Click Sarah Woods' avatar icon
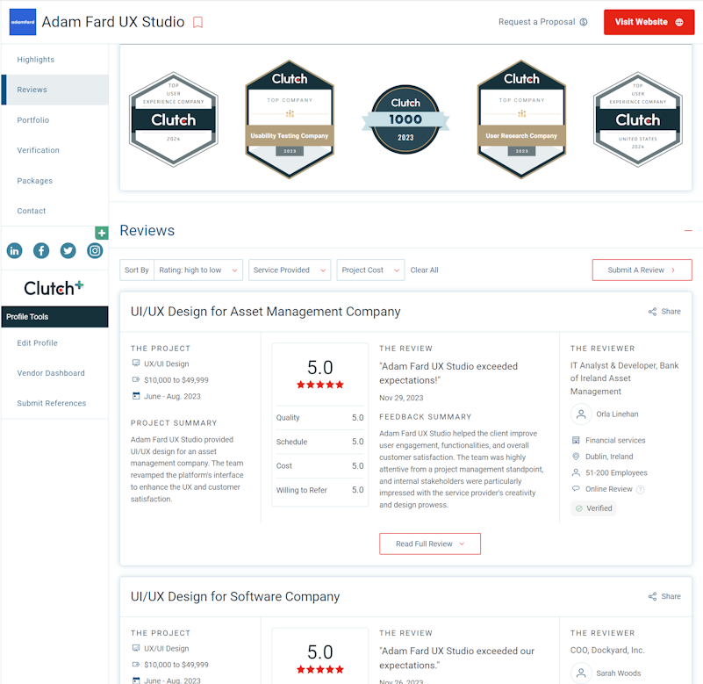Viewport: 703px width, 684px height. tap(581, 673)
